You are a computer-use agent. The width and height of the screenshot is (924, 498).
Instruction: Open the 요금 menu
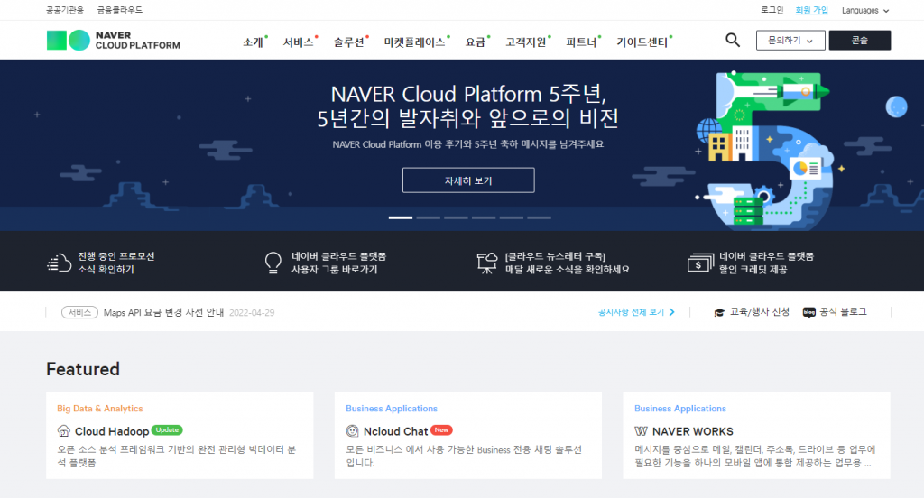click(476, 41)
